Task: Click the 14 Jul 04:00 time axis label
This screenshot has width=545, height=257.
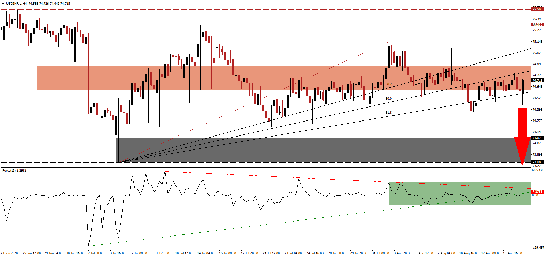Action: tap(206, 253)
